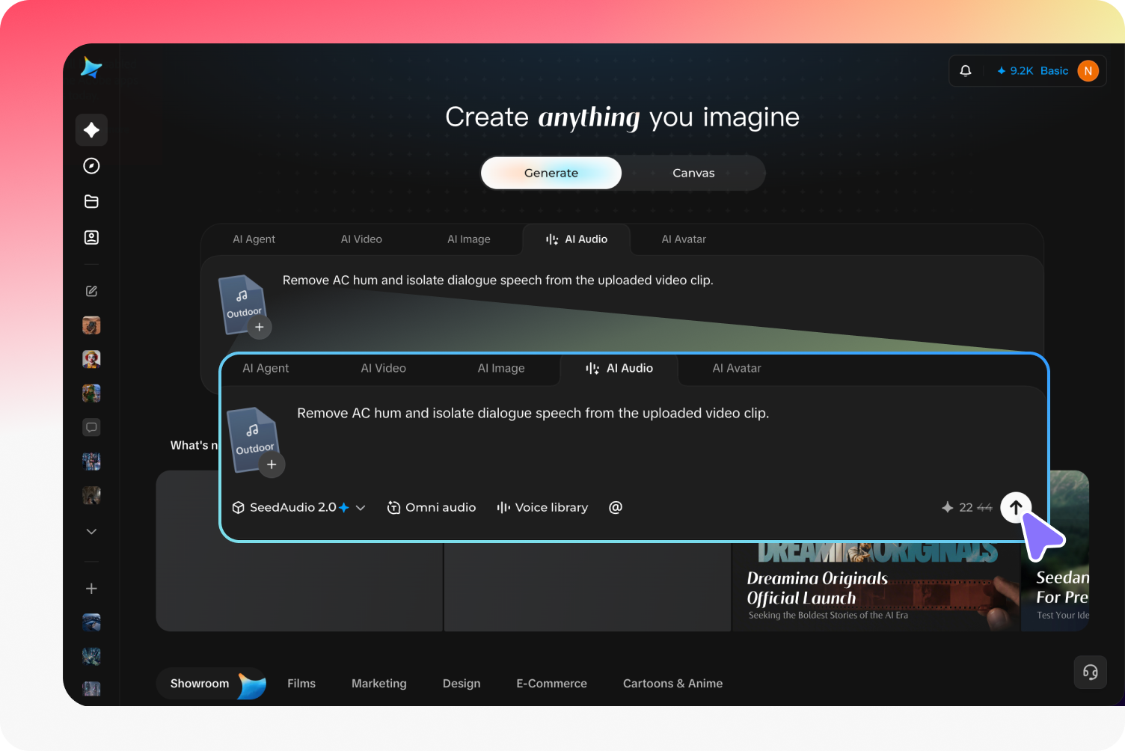Open the Voice library
The image size is (1125, 751).
point(542,507)
